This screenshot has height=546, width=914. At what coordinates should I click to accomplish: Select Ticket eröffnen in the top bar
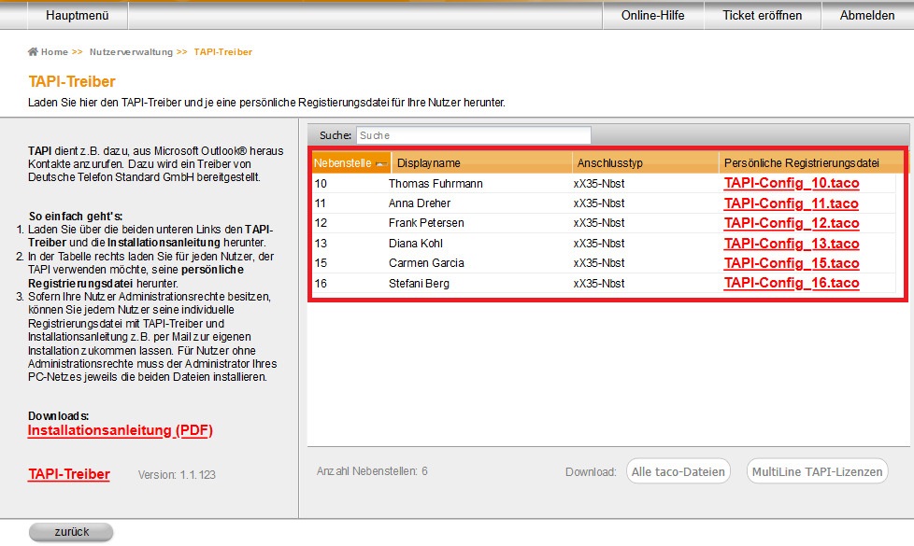[763, 16]
